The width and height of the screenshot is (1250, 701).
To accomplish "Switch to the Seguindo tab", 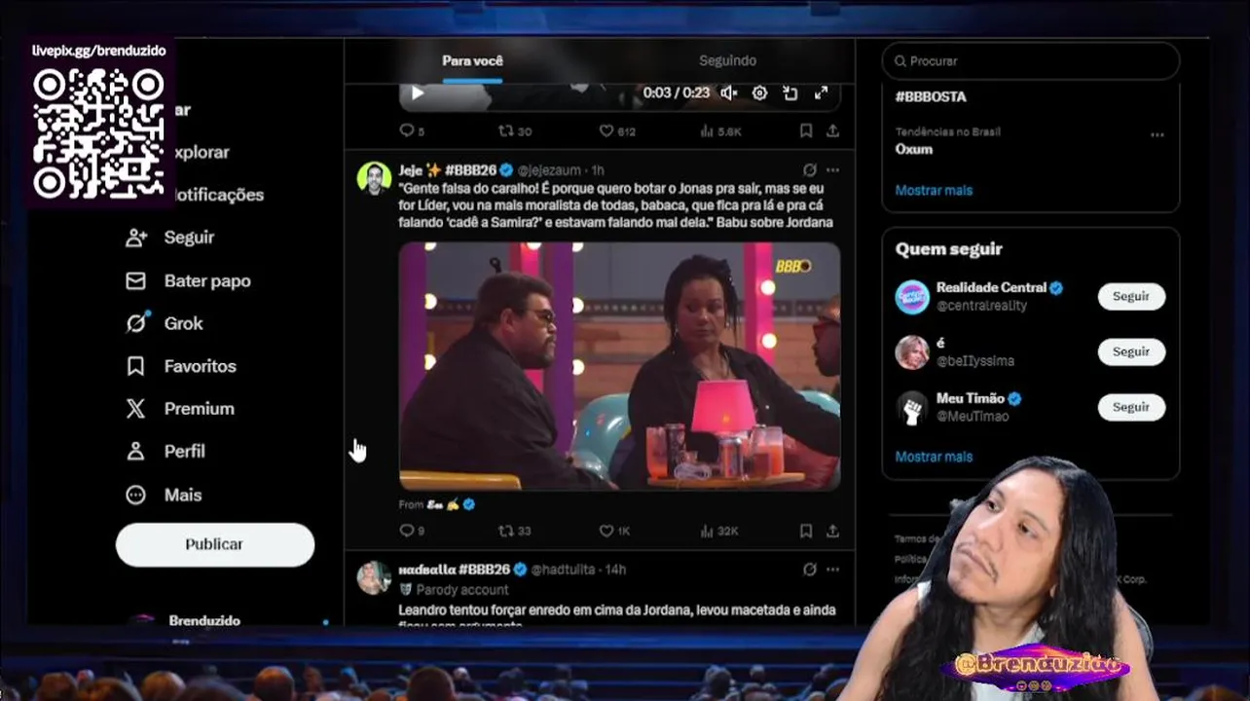I will pyautogui.click(x=727, y=60).
